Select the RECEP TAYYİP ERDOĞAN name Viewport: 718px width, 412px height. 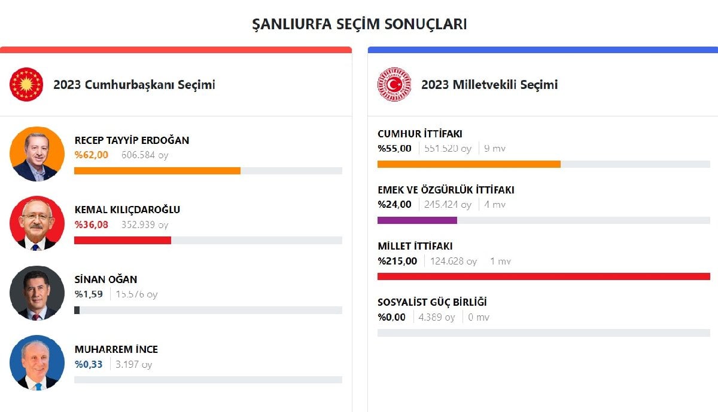click(x=132, y=140)
